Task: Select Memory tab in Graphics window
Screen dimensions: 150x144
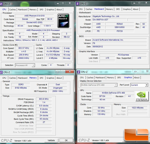Action: [110, 77]
